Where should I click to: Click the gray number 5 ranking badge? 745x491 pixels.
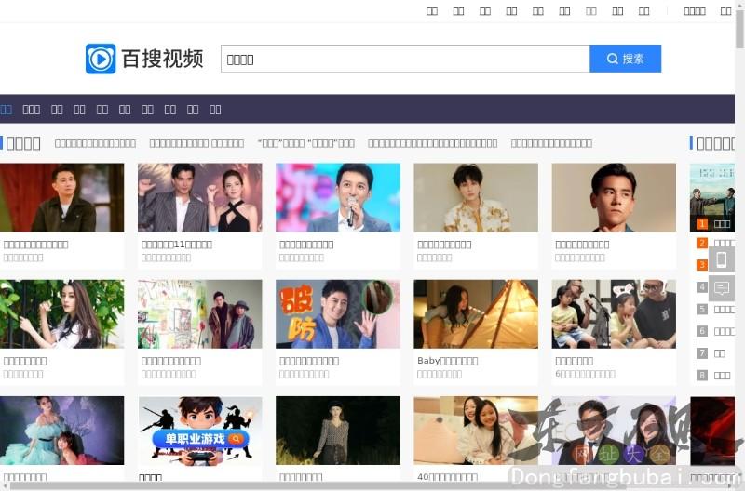coord(702,310)
